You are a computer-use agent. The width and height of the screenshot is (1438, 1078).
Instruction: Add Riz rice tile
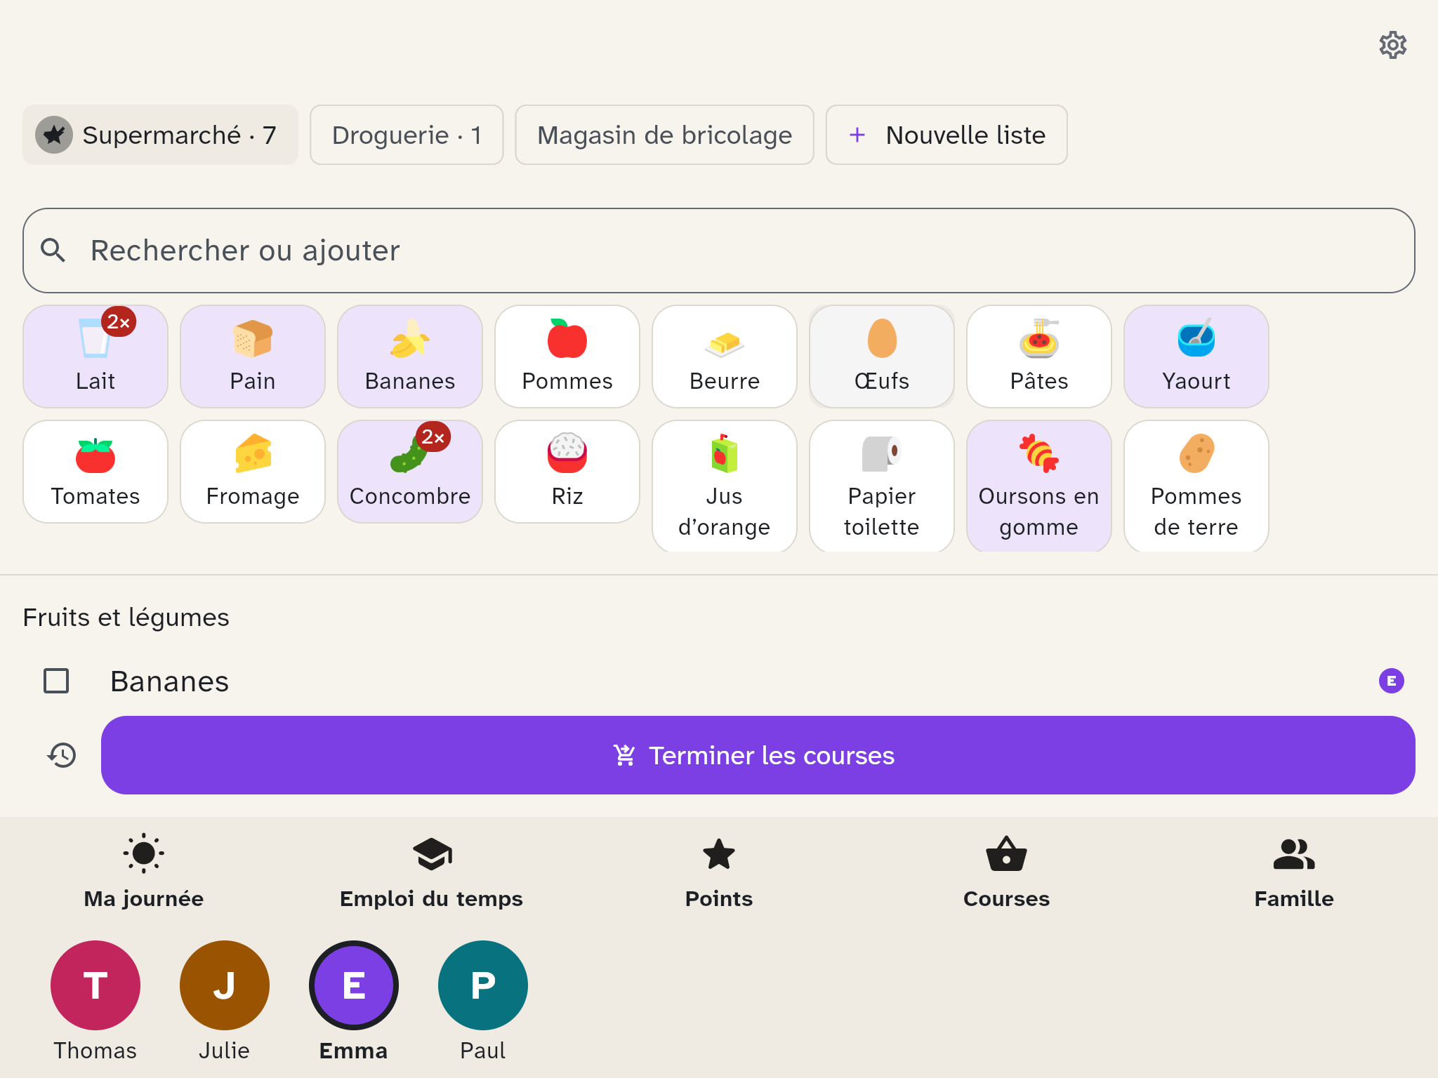pyautogui.click(x=567, y=472)
